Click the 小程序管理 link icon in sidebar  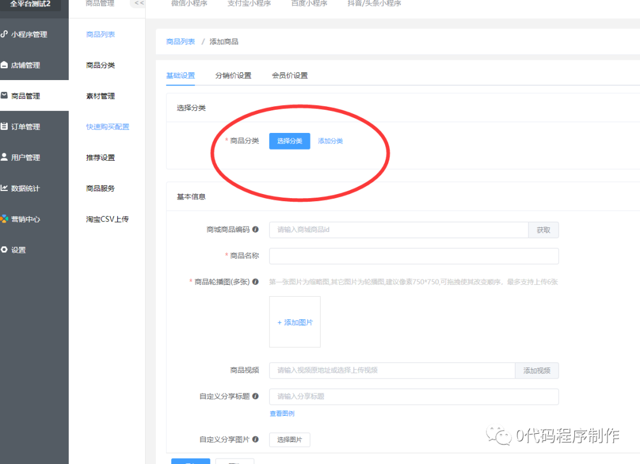[x=4, y=34]
